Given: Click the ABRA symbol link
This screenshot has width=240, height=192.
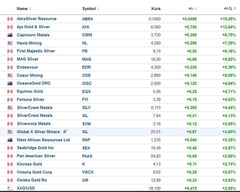Looking at the screenshot, I should coord(87,19).
